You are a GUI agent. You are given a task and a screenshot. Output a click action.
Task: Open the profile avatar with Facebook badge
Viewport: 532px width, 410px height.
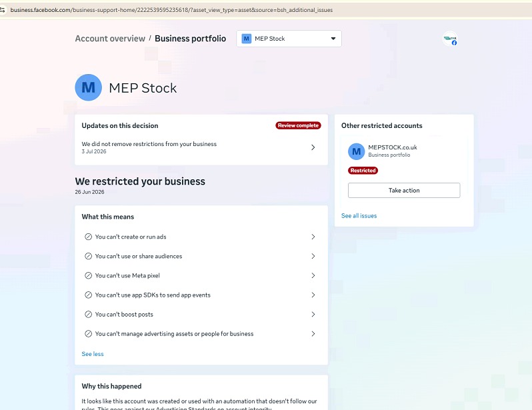[450, 39]
